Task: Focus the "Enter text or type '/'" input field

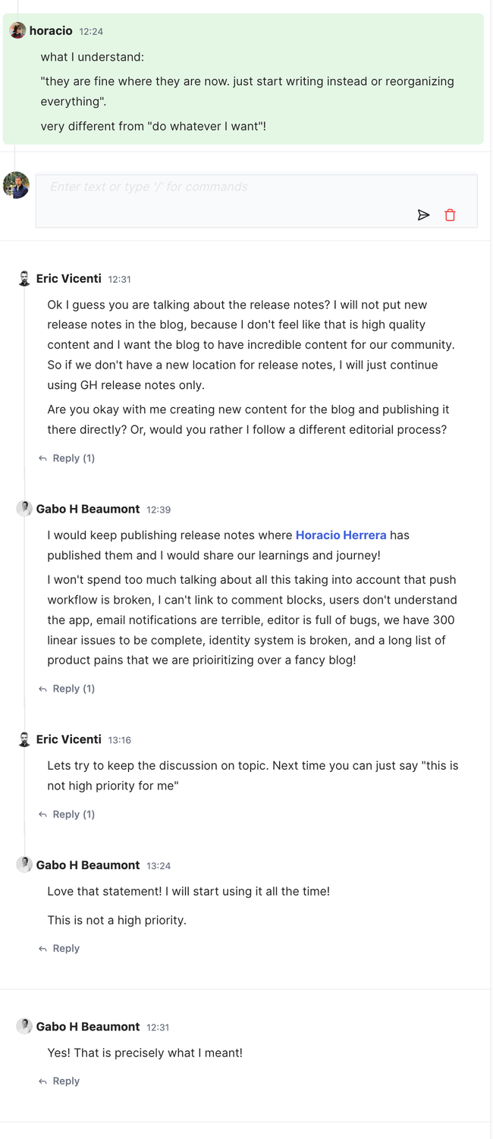Action: (228, 187)
